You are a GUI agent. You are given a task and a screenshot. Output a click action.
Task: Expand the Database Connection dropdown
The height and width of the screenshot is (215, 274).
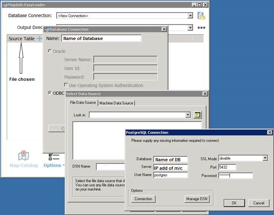[190, 16]
